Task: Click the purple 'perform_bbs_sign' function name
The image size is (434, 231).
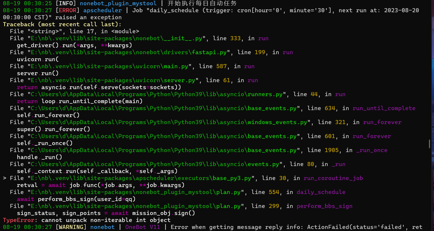Action: tap(324, 206)
